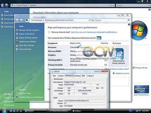Click magnifier icon in Performance Information search box
This screenshot has width=151, height=113.
pos(128,20)
